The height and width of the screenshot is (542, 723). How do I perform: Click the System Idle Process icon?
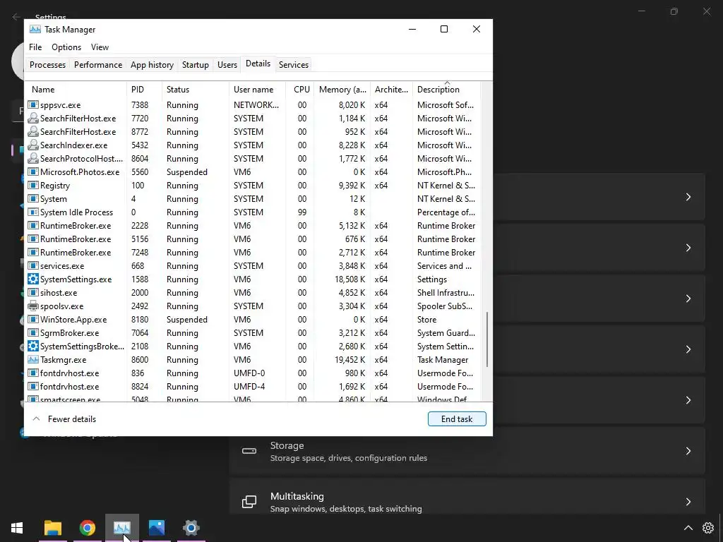coord(32,212)
